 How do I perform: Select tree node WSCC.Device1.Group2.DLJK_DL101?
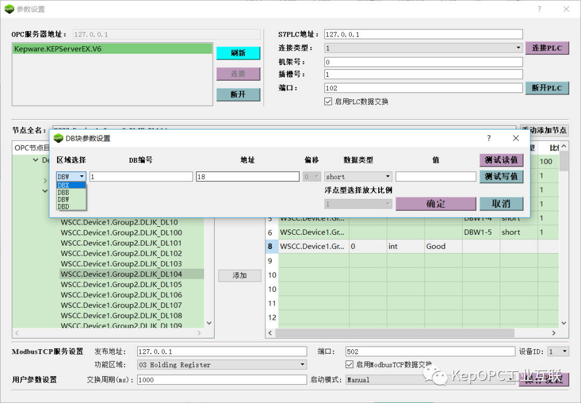click(121, 243)
